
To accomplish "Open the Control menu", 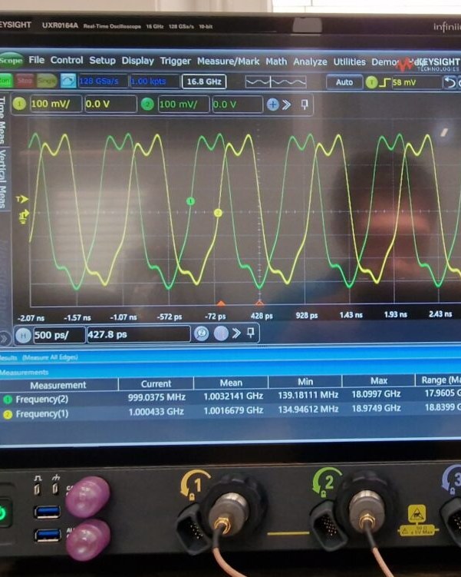I will 67,60.
